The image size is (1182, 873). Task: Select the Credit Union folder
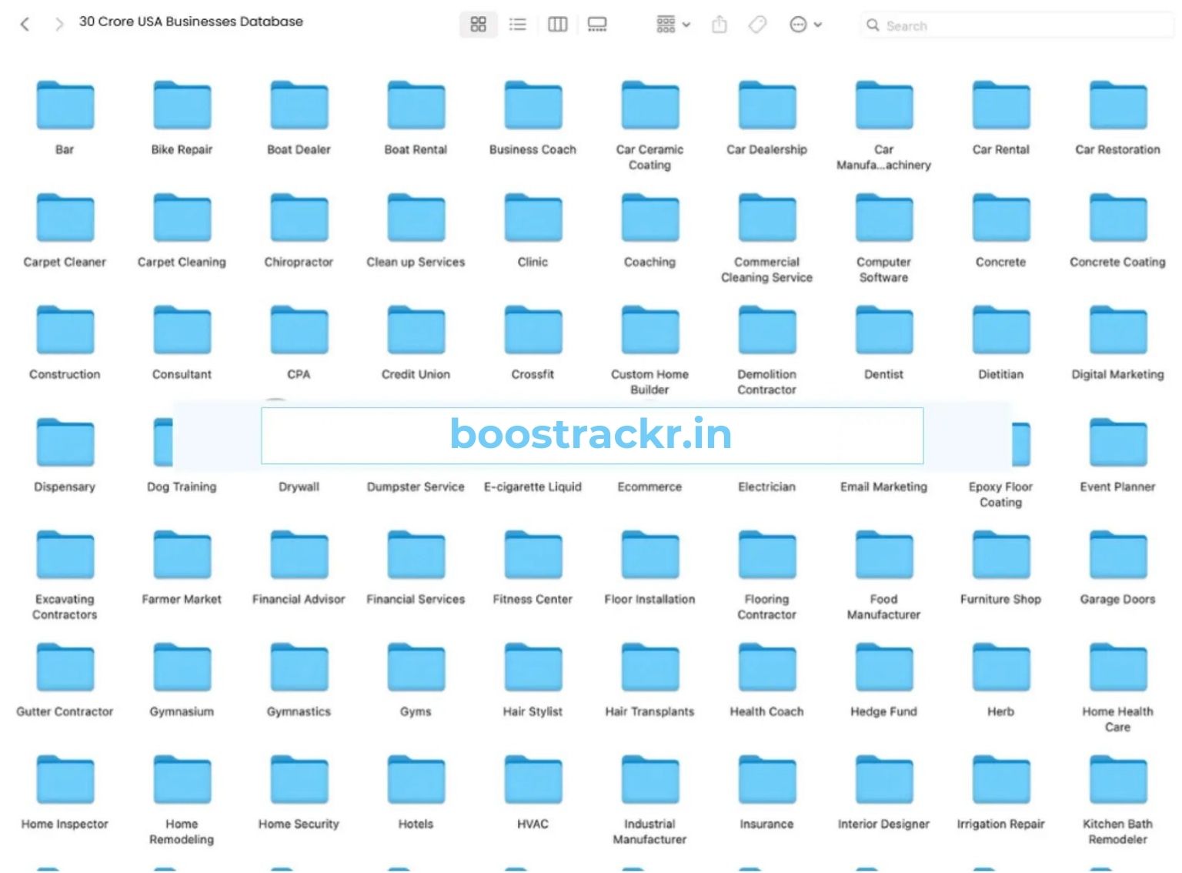click(x=416, y=331)
